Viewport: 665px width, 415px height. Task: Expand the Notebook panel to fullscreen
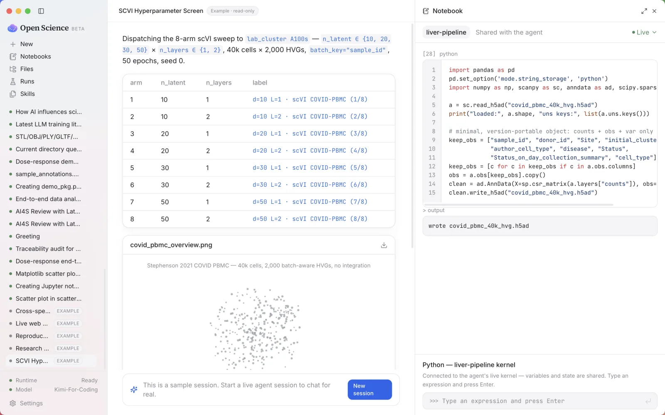644,11
